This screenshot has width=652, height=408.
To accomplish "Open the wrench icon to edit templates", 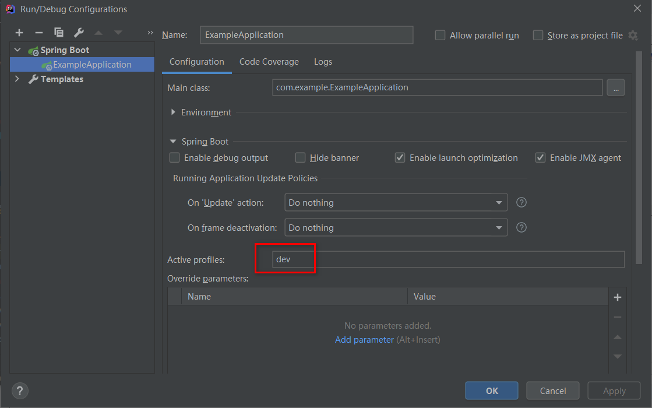I will [79, 32].
